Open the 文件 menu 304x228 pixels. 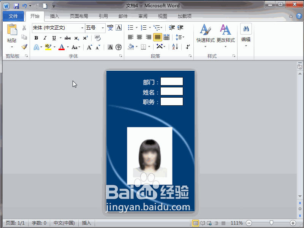coord(13,16)
